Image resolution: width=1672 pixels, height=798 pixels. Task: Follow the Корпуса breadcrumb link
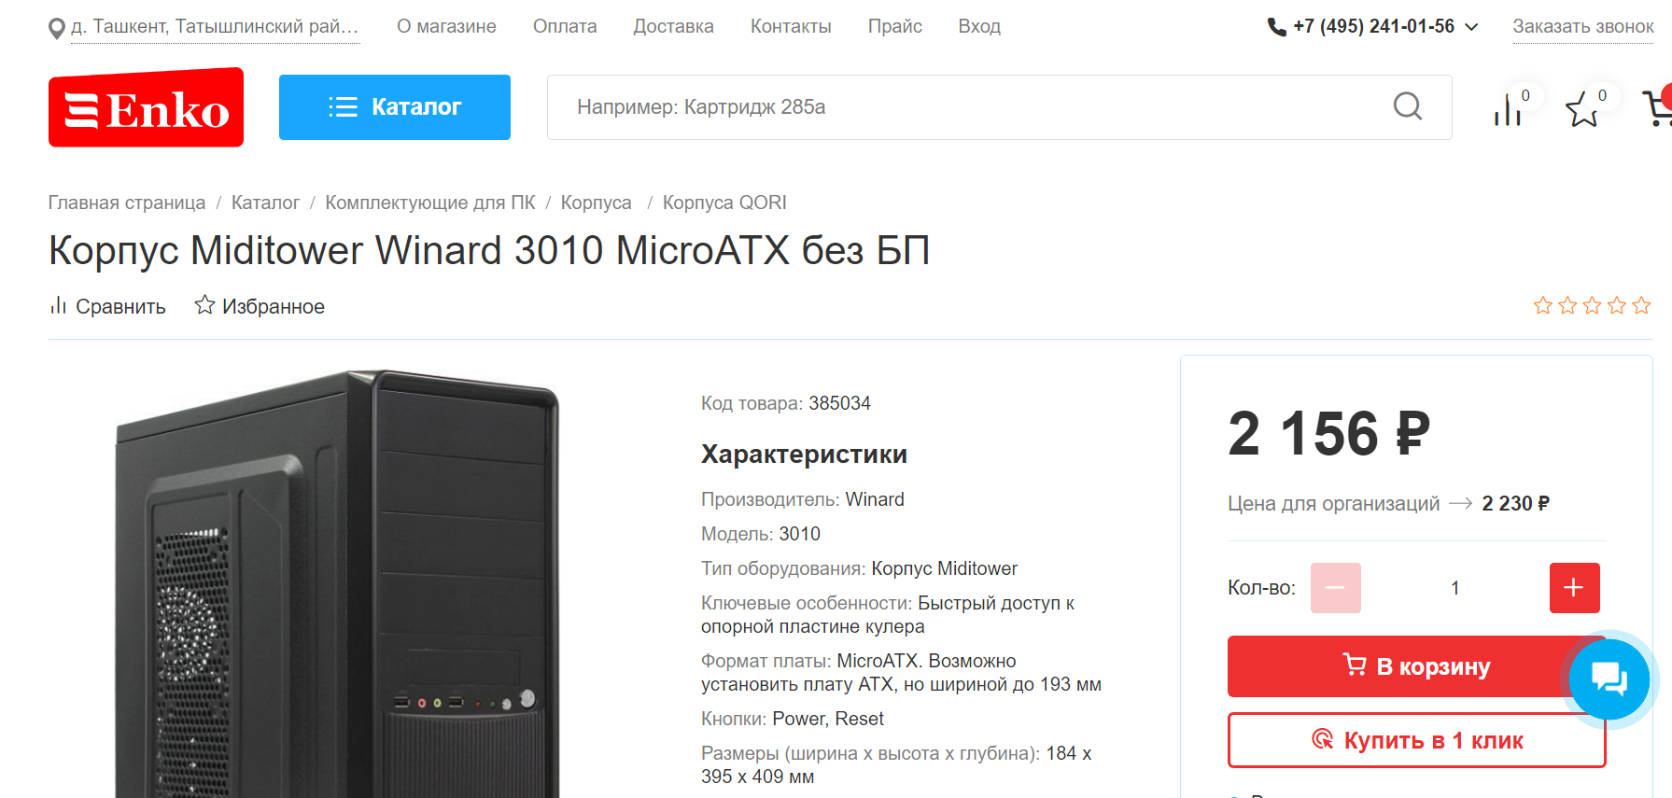click(596, 203)
